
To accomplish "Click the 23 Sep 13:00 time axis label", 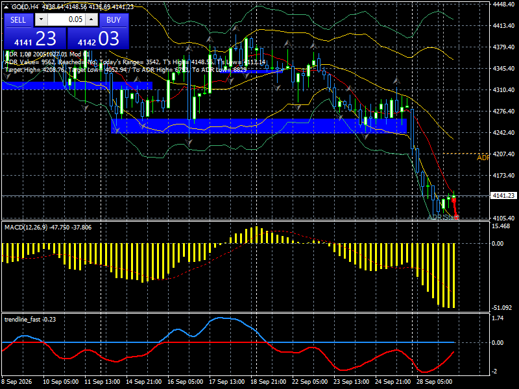I will click(x=351, y=382).
